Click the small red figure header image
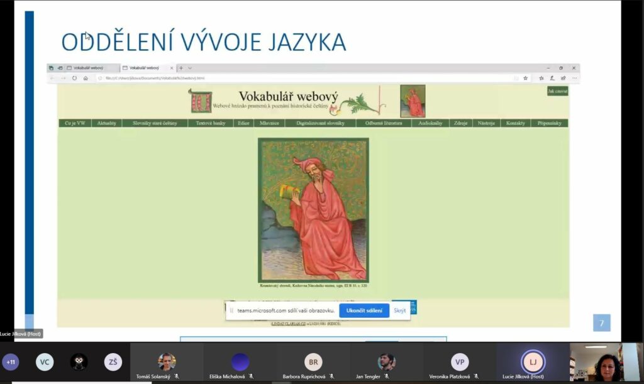644x384 pixels. (x=413, y=101)
